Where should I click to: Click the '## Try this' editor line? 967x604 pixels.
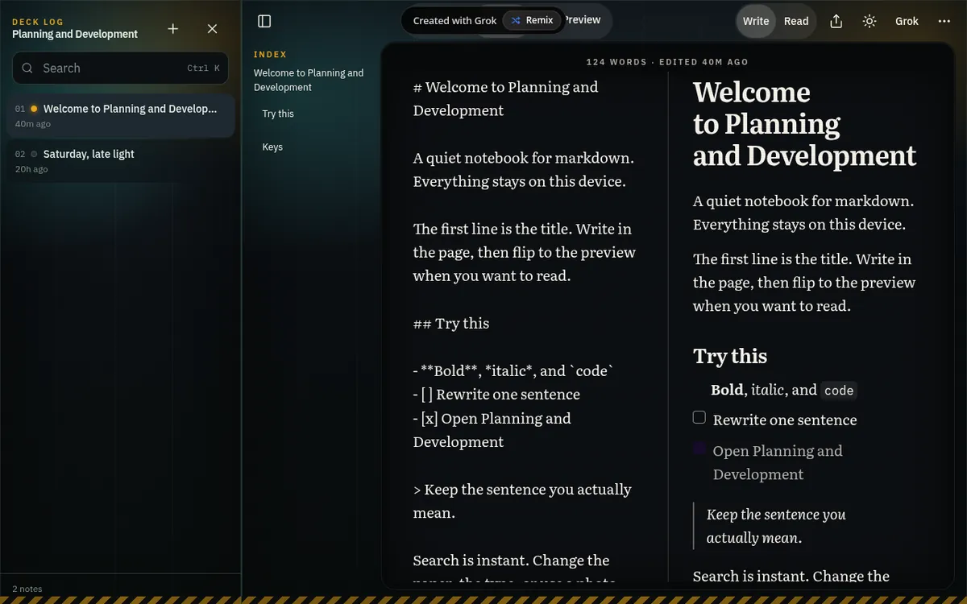pos(451,323)
